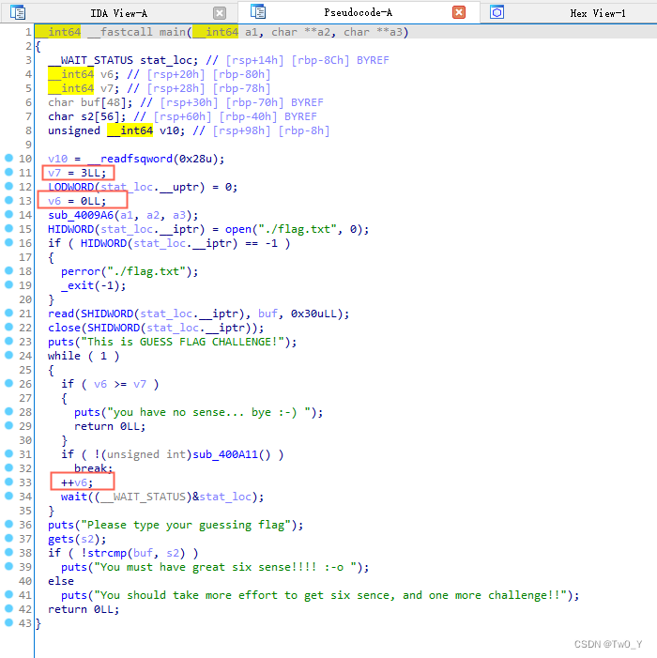Click the Pseudocode-A tab icon

pyautogui.click(x=257, y=12)
